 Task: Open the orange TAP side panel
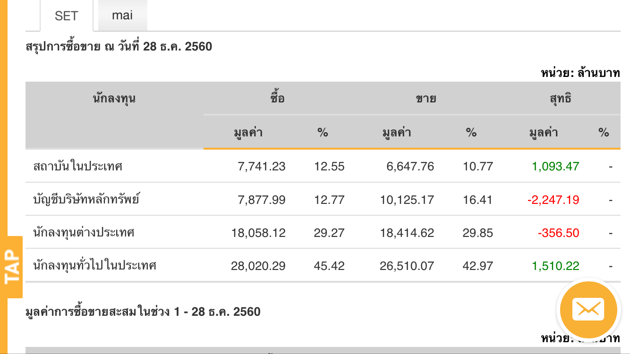[12, 267]
